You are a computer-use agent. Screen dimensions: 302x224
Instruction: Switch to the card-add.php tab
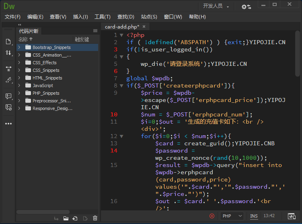tap(122, 27)
